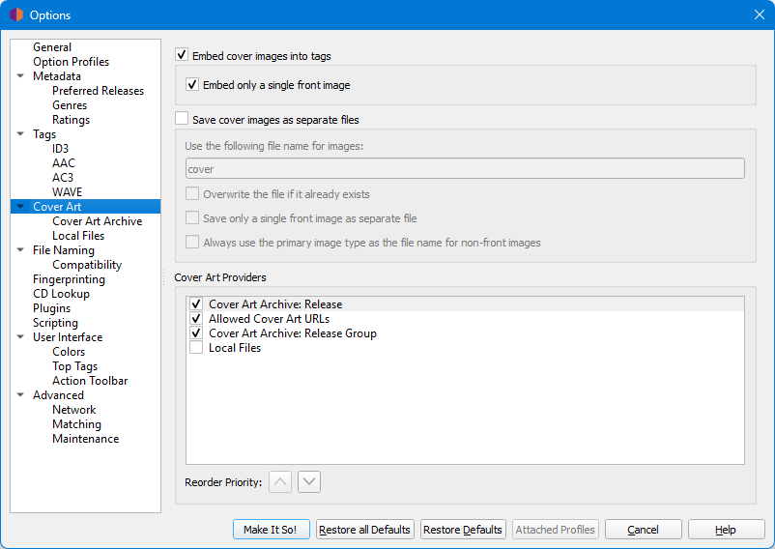Open the AAC tag settings

tap(64, 163)
